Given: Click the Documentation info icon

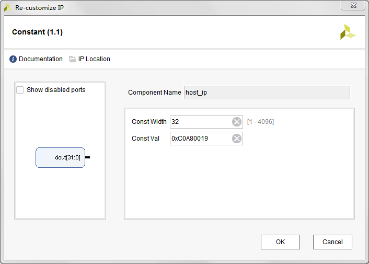Looking at the screenshot, I should point(13,59).
